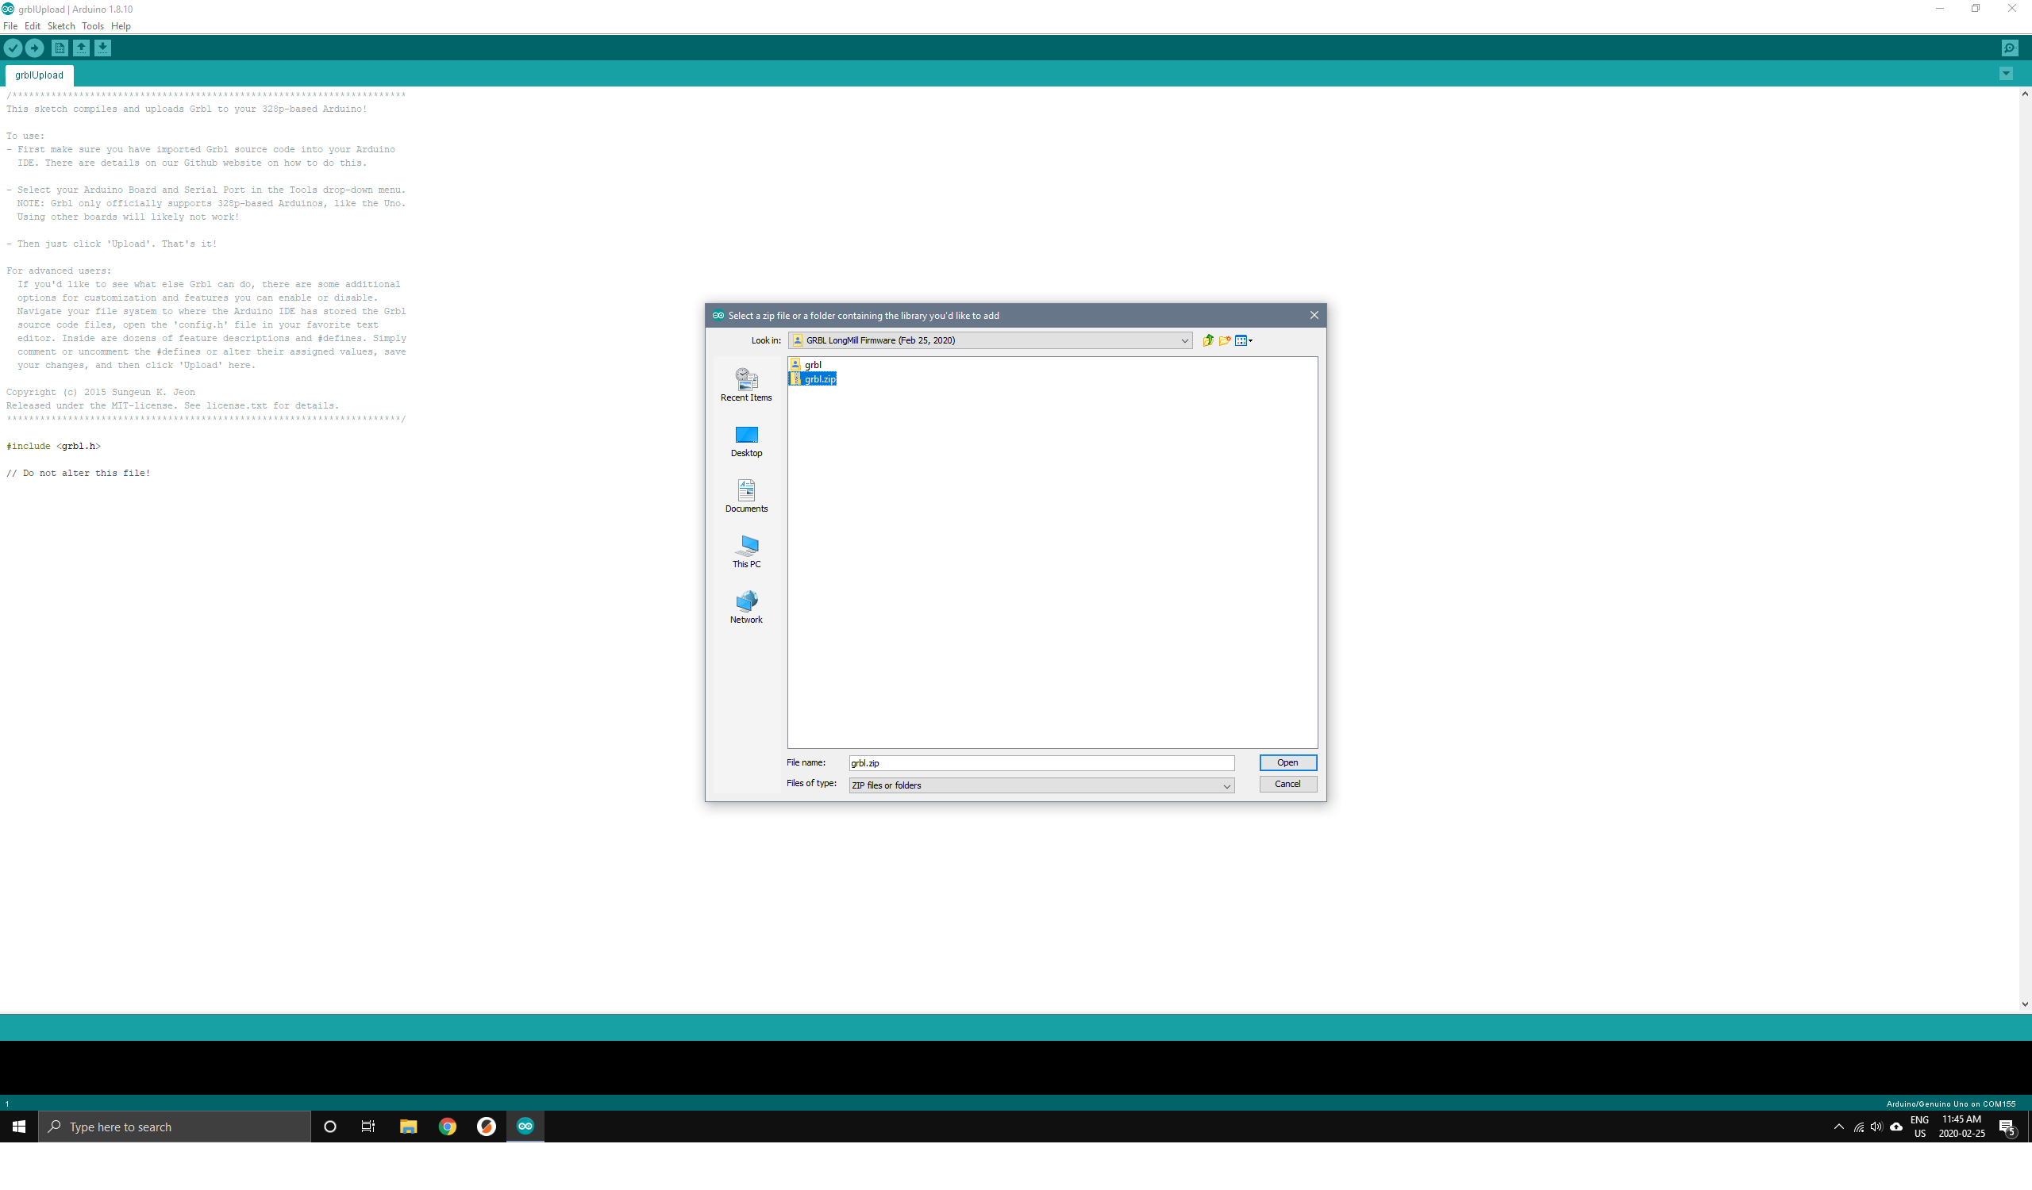Click the Cancel button in dialog
This screenshot has height=1190, width=2032.
pyautogui.click(x=1287, y=784)
